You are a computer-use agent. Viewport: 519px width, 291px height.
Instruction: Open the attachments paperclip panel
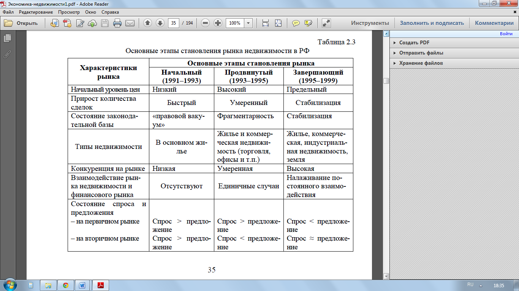(7, 54)
